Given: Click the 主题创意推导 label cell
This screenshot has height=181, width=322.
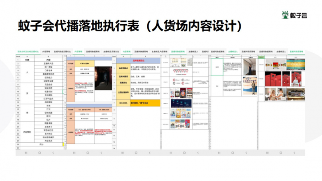Looking at the screenshot, I should 123,93.
